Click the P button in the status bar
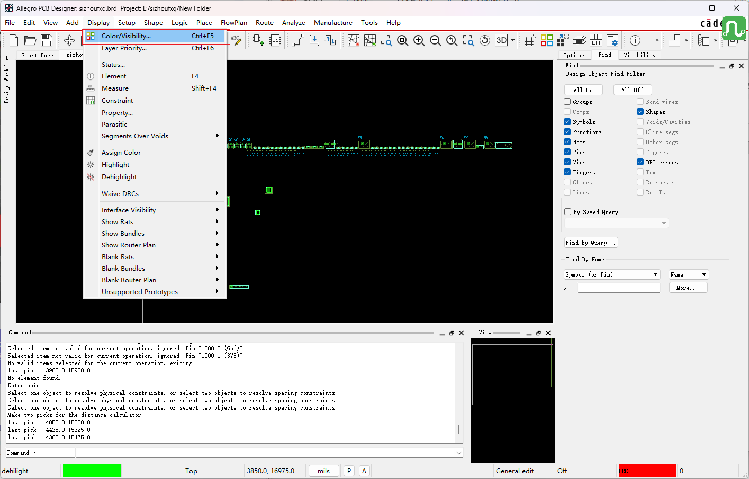This screenshot has height=479, width=749. 349,471
